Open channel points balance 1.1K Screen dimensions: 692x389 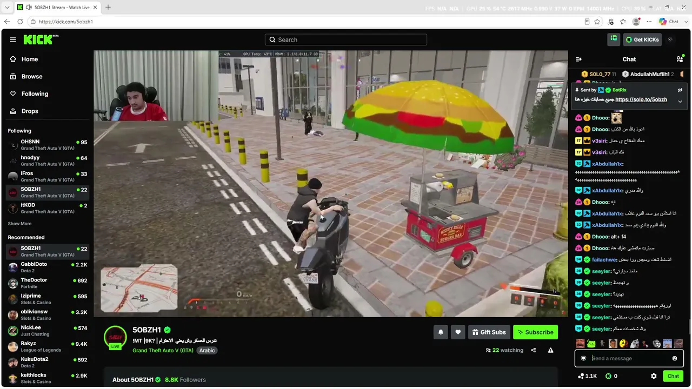click(587, 376)
